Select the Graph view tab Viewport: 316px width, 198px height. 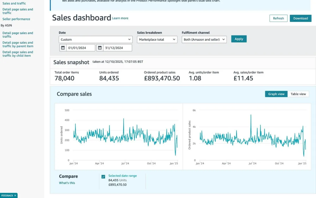tap(276, 94)
